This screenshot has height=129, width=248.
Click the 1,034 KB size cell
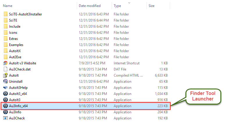[161, 94]
